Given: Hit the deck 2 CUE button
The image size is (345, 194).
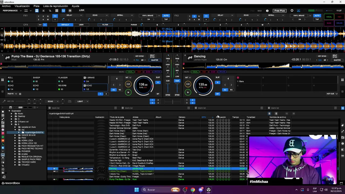Looking at the screenshot, I should click(188, 84).
